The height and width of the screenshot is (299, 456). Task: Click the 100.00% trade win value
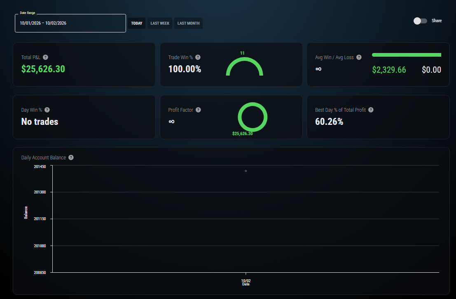(185, 69)
